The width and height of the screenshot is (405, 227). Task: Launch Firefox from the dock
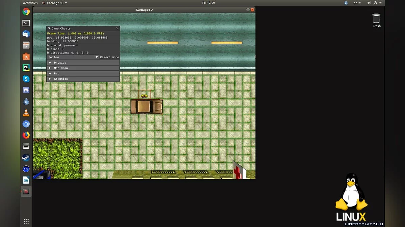coord(26,135)
